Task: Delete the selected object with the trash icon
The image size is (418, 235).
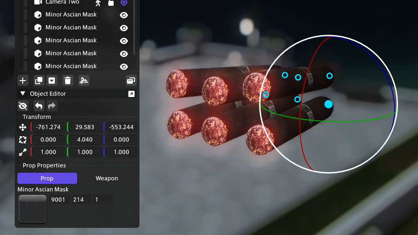Action: (x=68, y=81)
